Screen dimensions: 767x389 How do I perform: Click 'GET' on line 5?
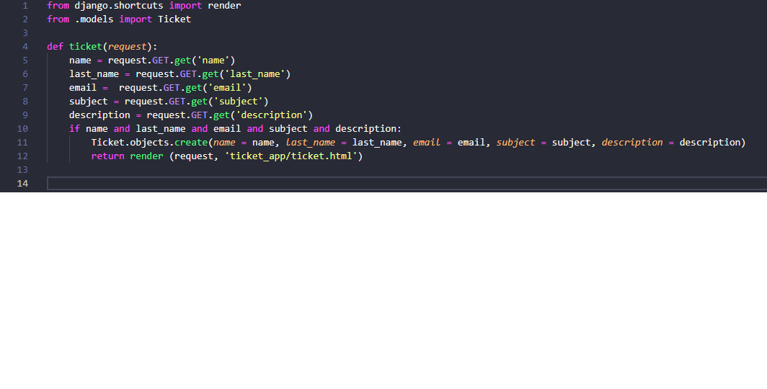(161, 61)
